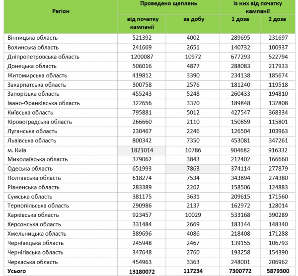
Task: Select the 'Вінницька область' row label
Action: (x=33, y=38)
